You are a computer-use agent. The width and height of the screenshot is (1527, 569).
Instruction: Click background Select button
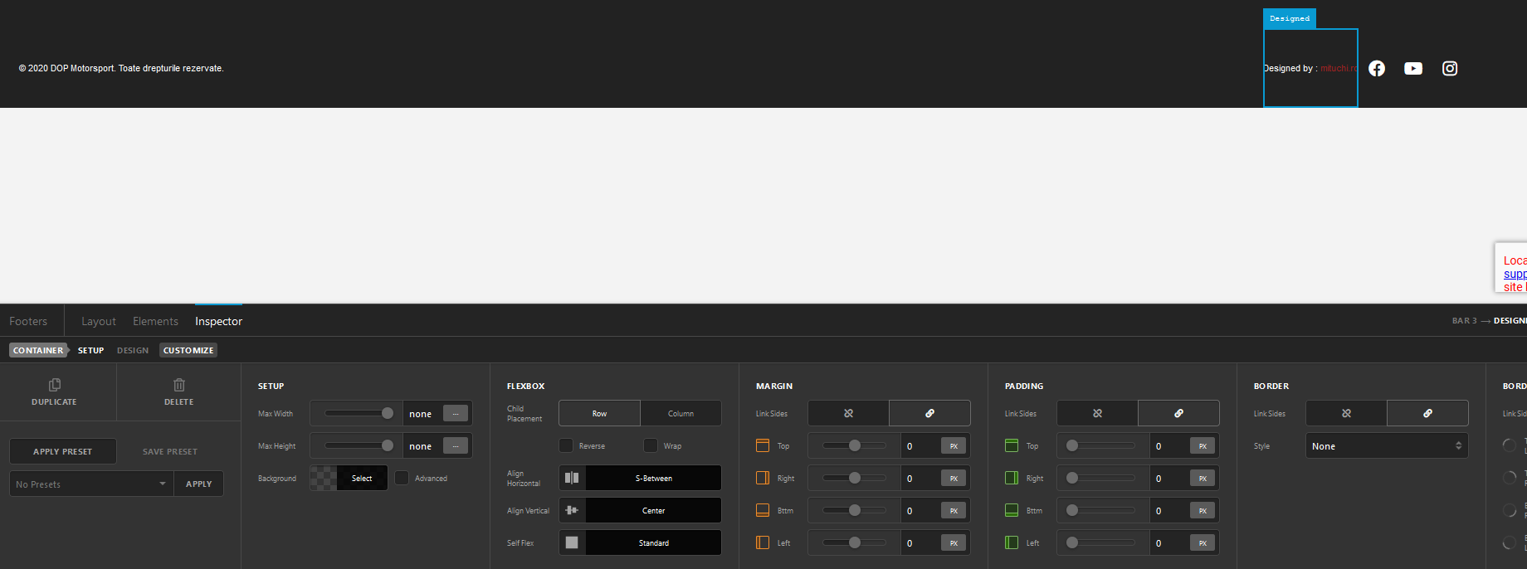tap(362, 478)
